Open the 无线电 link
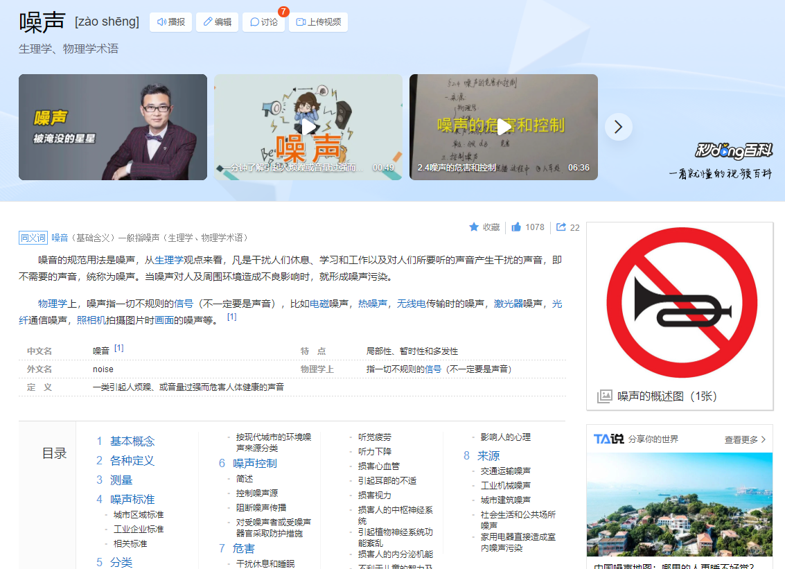This screenshot has width=785, height=569. [412, 304]
